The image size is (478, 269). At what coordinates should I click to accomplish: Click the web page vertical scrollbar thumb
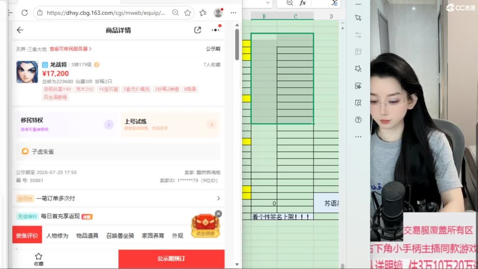pos(237,44)
